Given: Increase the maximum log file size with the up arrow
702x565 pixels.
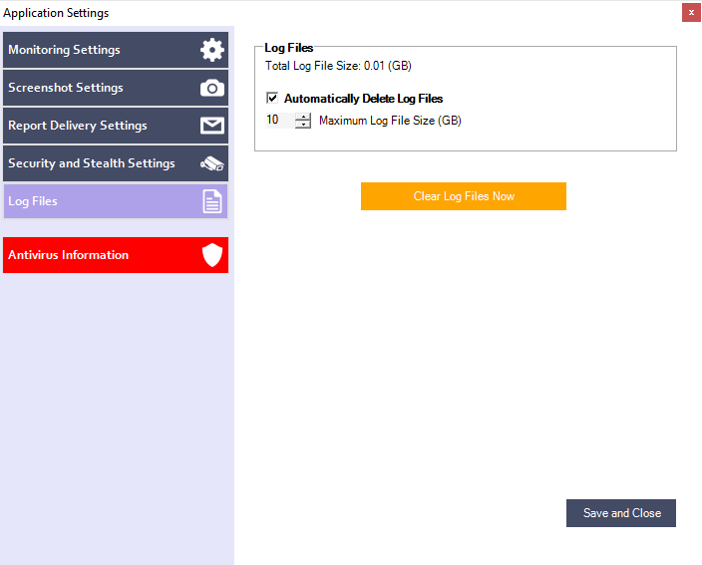Looking at the screenshot, I should click(303, 117).
